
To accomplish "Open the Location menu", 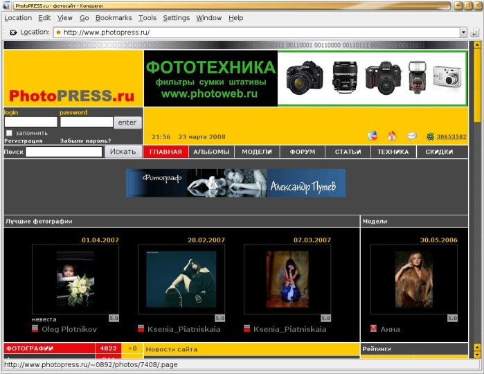I will click(18, 18).
